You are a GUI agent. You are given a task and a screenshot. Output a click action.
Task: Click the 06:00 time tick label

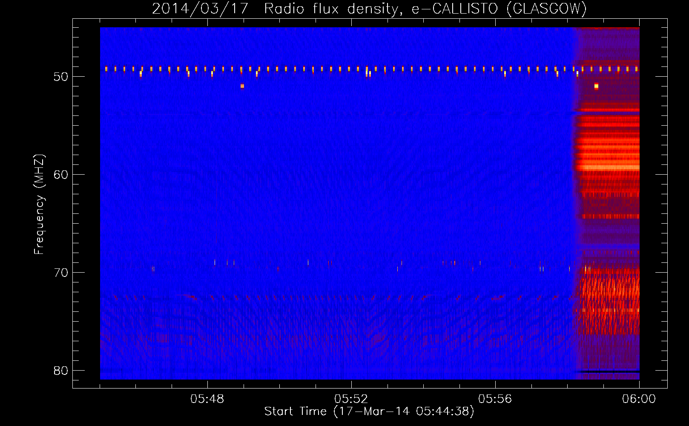pyautogui.click(x=639, y=399)
